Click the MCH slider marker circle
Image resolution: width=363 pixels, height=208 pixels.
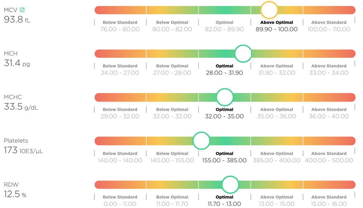[243, 54]
